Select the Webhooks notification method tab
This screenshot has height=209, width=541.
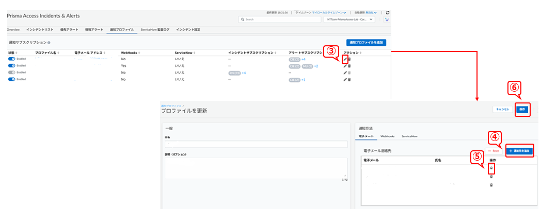(x=387, y=136)
